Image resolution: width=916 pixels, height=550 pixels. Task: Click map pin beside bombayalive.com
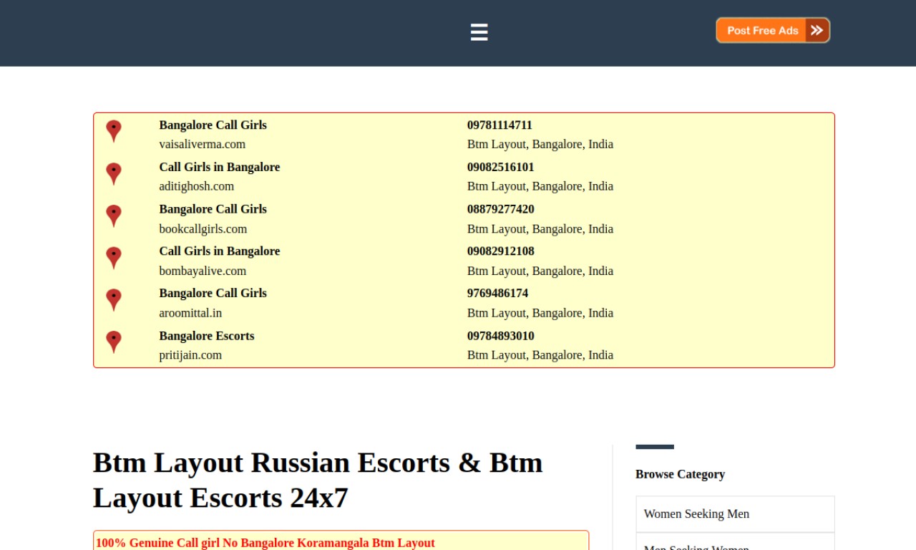(113, 259)
